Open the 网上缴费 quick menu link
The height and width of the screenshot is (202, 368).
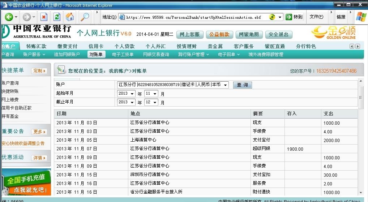[10, 100]
